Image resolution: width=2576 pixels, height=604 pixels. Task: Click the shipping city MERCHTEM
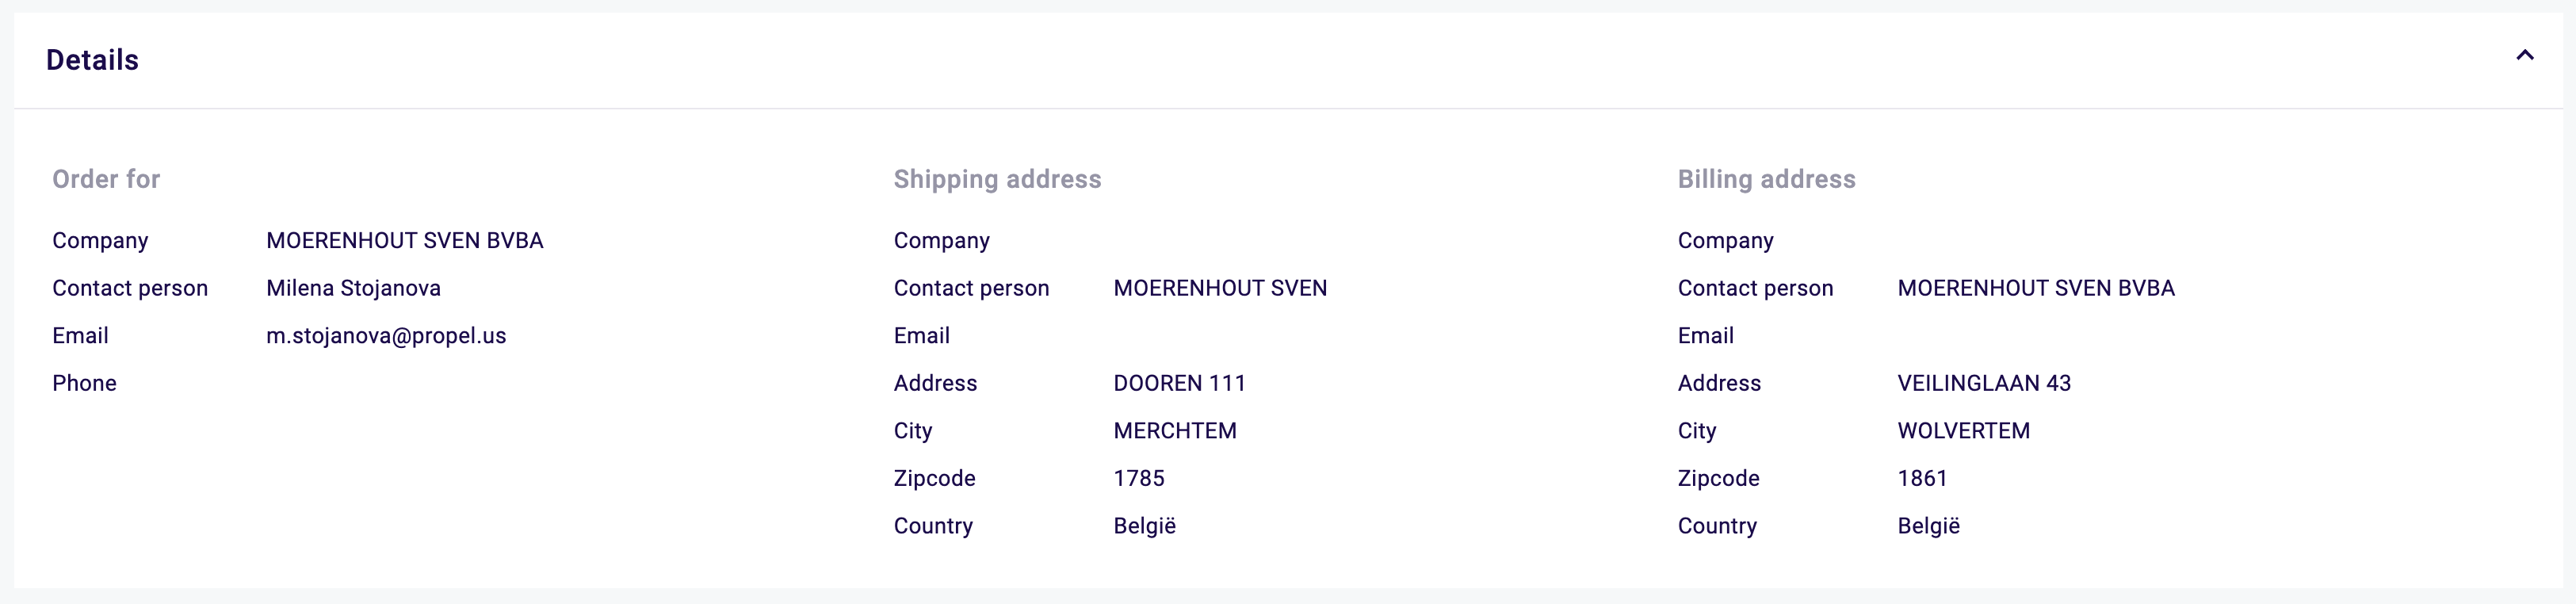(1175, 431)
